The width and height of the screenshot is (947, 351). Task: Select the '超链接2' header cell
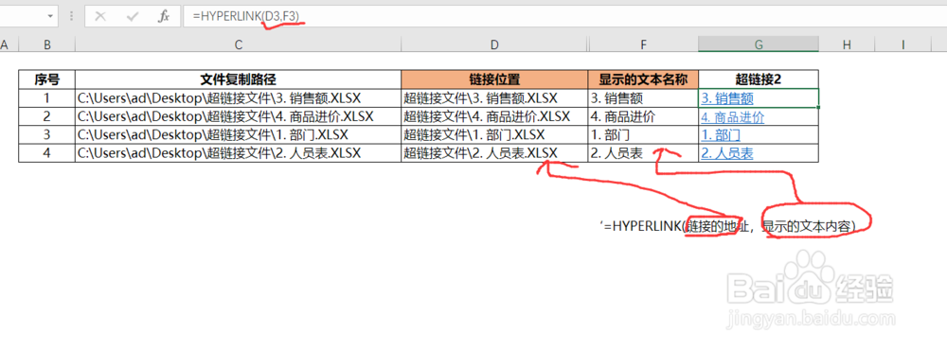pos(759,79)
